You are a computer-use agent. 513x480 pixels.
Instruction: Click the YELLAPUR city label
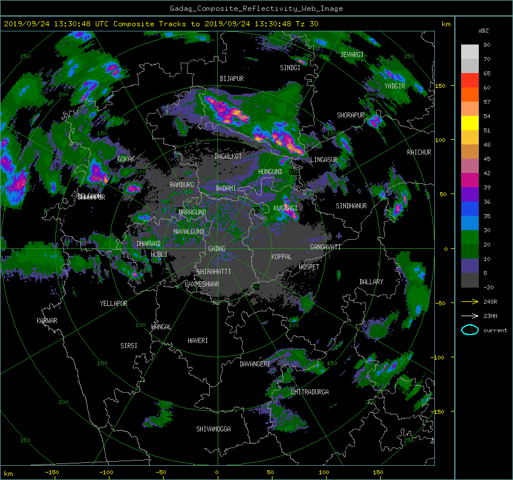(x=113, y=304)
